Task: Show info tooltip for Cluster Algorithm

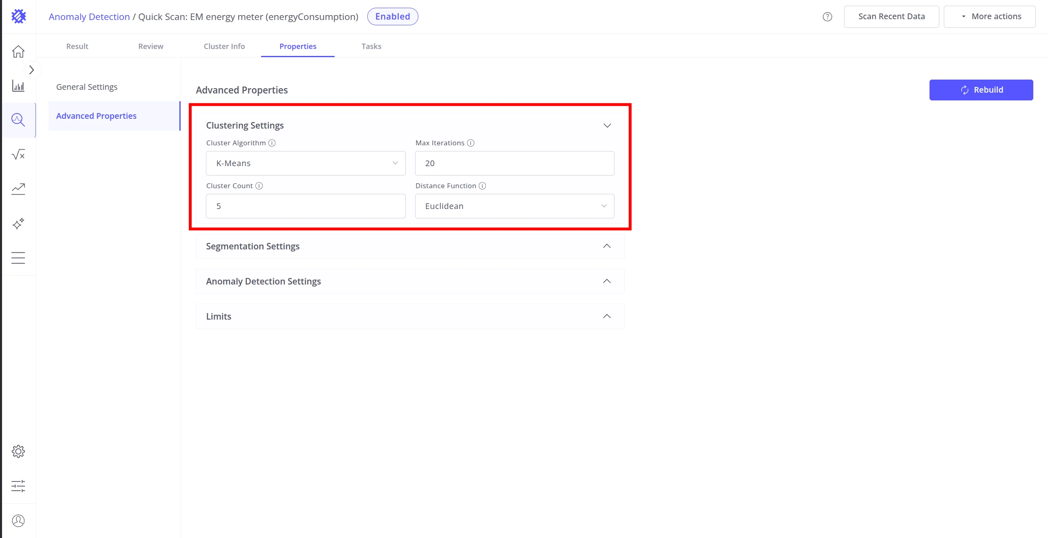Action: [x=272, y=143]
